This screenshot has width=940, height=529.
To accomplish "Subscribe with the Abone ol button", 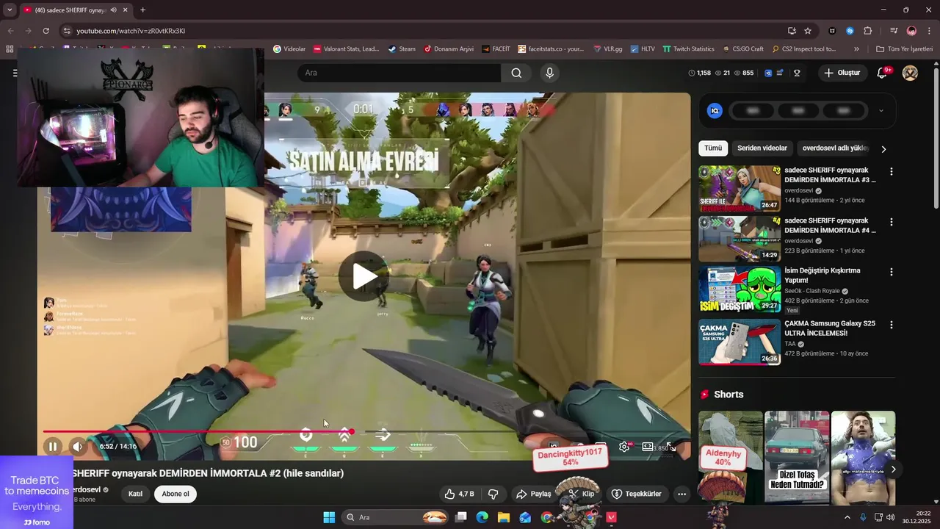I will point(176,494).
